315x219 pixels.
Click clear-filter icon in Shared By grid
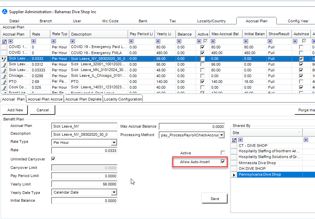coord(234,140)
